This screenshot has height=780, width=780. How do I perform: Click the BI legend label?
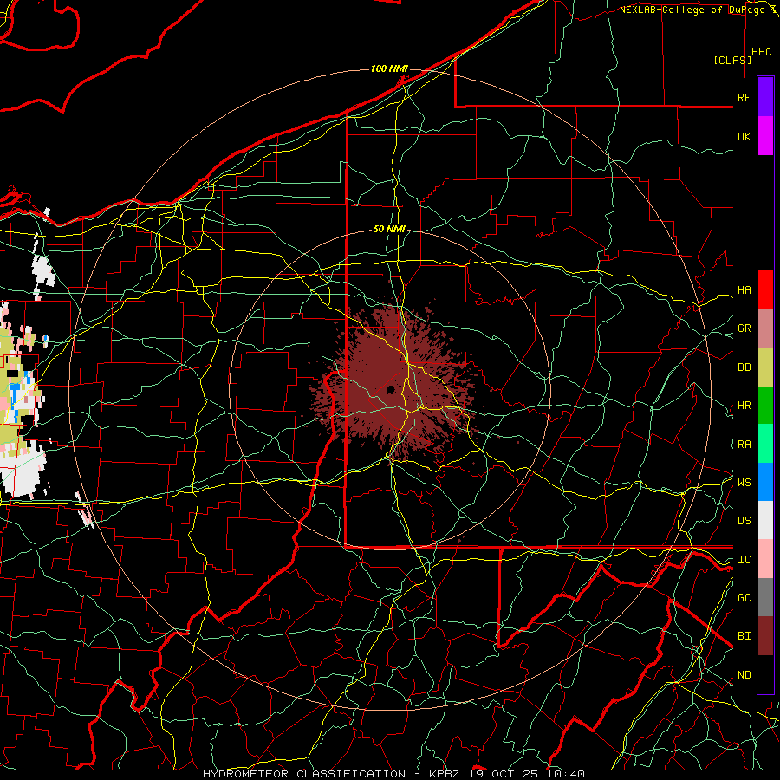pos(744,636)
